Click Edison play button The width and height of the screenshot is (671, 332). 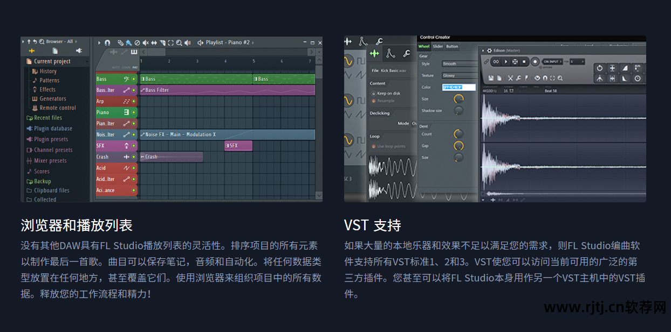(x=506, y=61)
